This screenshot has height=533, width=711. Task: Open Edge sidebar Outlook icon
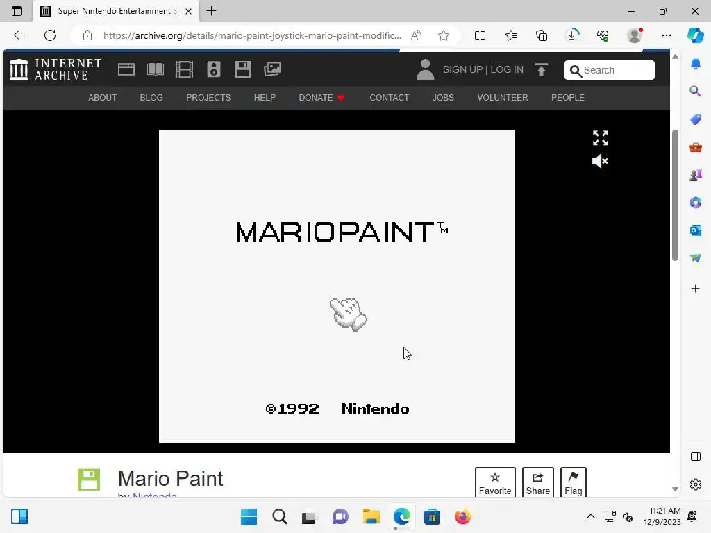pyautogui.click(x=696, y=230)
